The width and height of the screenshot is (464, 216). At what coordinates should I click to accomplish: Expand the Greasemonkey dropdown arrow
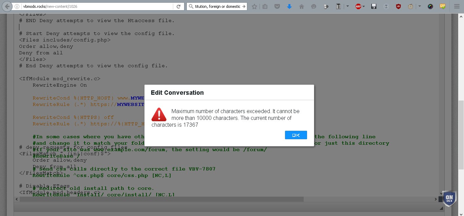click(x=420, y=6)
